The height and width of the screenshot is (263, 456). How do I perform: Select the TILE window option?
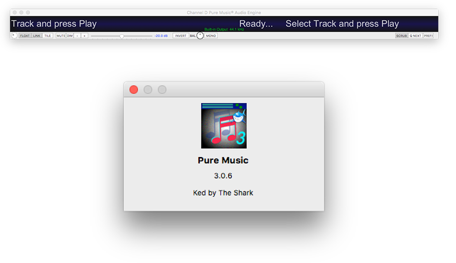coord(48,36)
